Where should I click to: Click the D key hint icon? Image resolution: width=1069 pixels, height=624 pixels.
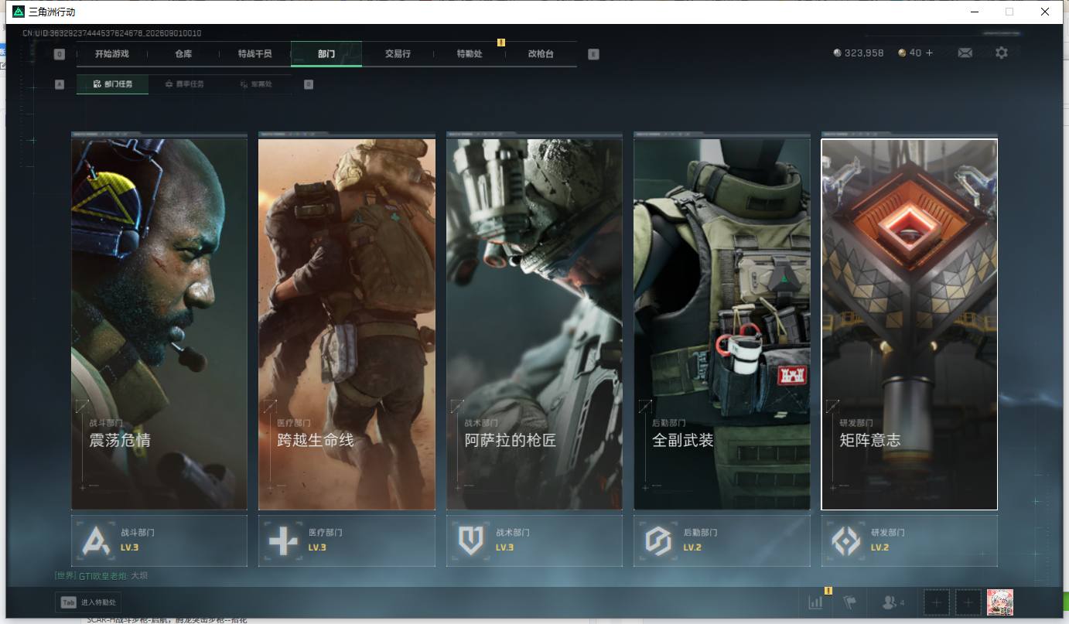309,84
